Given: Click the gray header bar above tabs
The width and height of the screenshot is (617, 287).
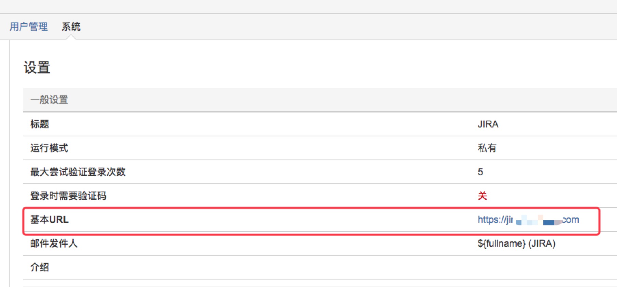Looking at the screenshot, I should tap(307, 6).
